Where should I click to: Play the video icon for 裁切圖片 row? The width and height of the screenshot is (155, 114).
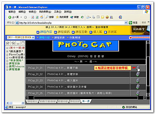pyautogui.click(x=138, y=93)
